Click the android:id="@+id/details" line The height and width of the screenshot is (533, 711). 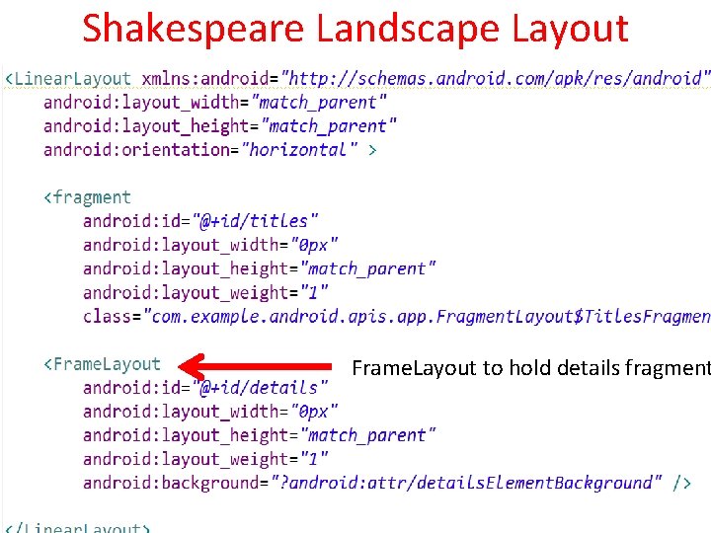click(x=205, y=388)
